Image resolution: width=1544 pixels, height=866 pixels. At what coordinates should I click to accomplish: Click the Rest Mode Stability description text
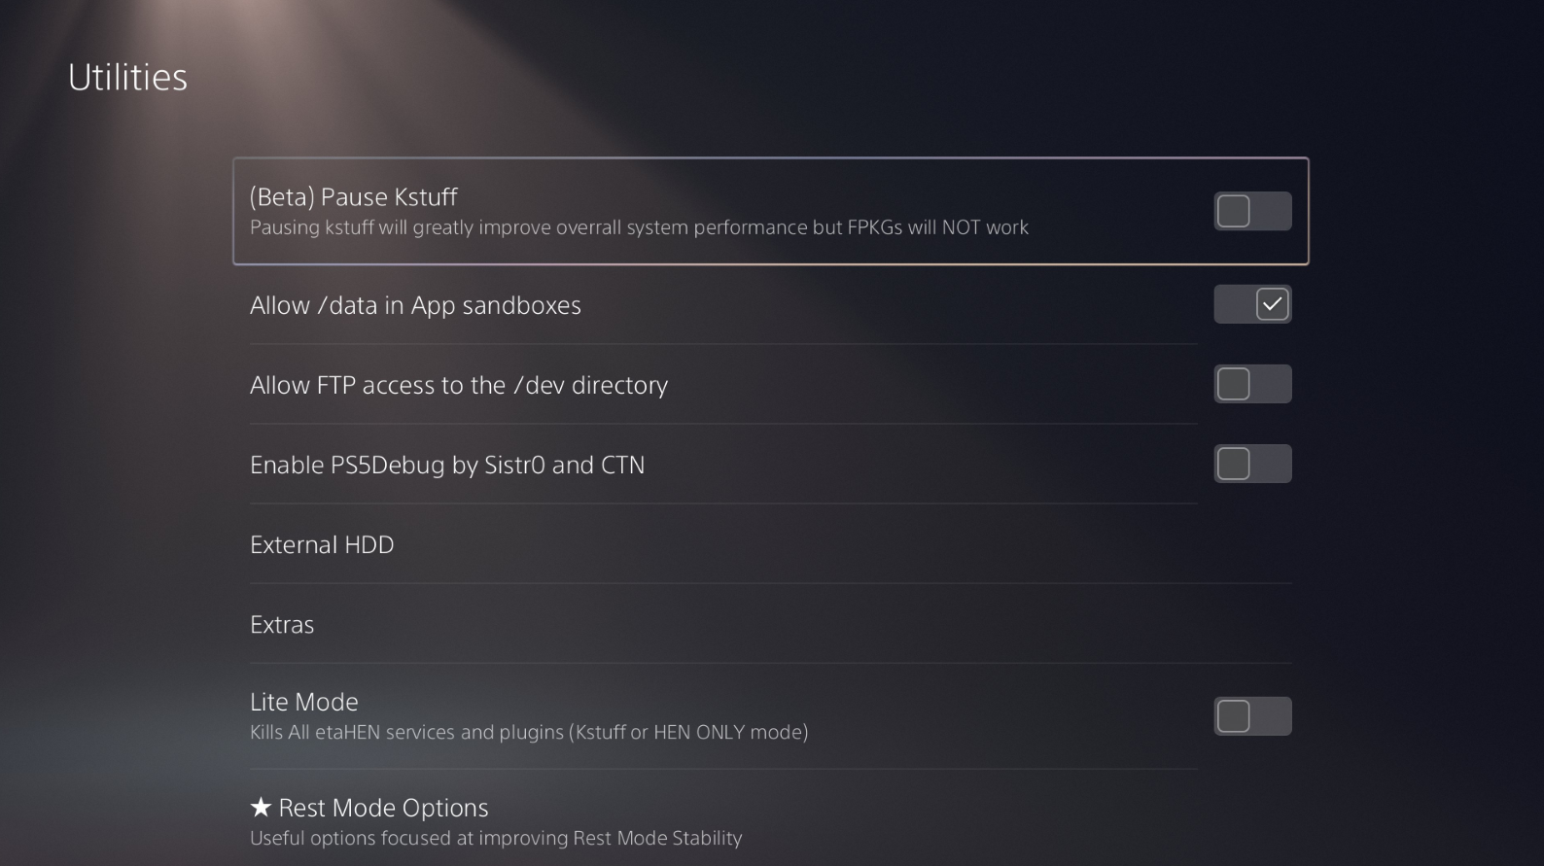[495, 838]
